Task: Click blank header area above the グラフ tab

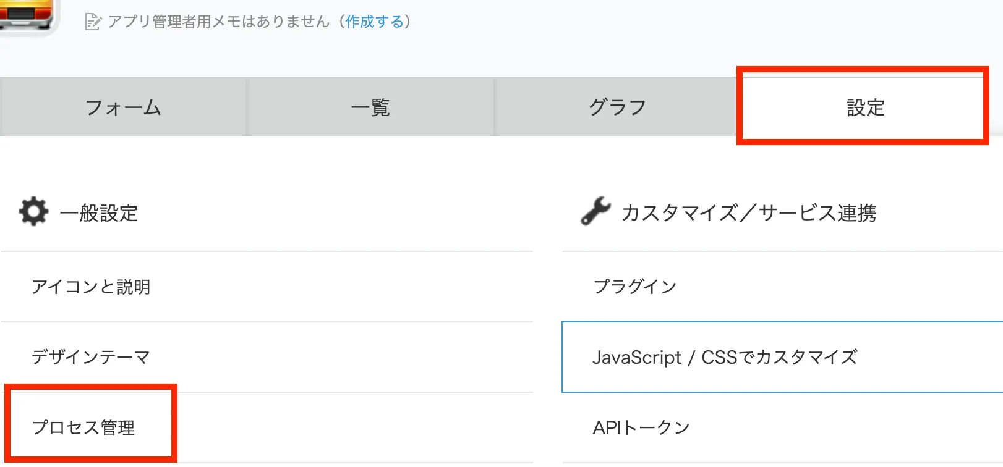Action: pyautogui.click(x=617, y=53)
